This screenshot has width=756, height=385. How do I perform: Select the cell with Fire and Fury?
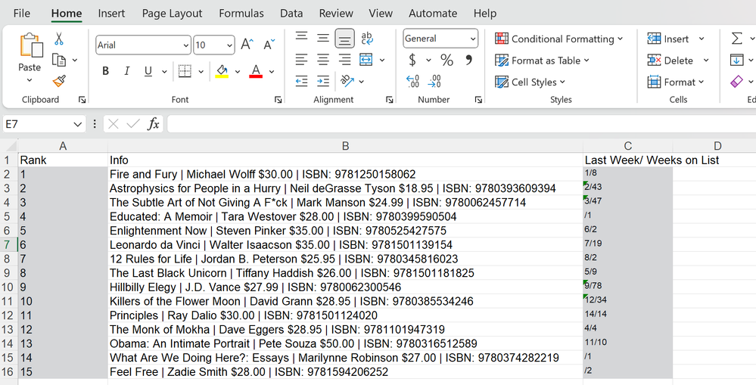pyautogui.click(x=345, y=174)
